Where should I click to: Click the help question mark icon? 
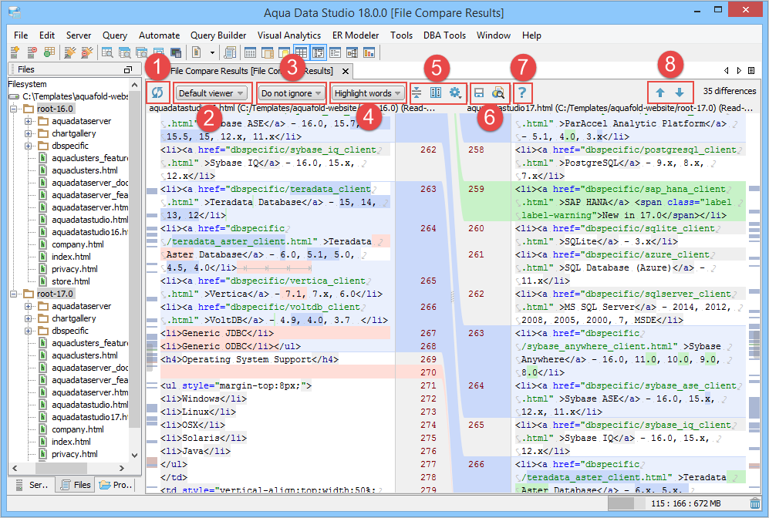[522, 93]
